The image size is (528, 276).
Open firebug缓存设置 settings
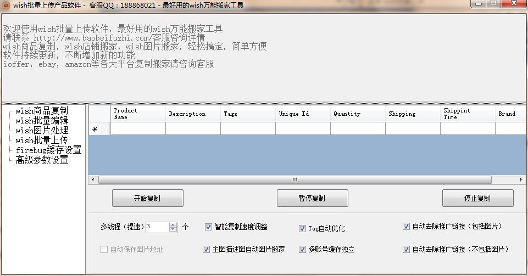pos(48,150)
